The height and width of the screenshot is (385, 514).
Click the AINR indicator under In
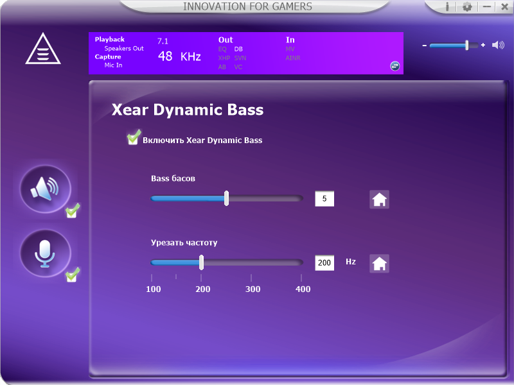293,58
